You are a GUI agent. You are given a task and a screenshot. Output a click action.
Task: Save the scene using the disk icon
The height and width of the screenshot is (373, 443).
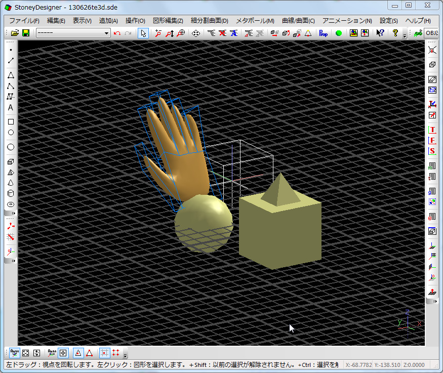[25, 33]
